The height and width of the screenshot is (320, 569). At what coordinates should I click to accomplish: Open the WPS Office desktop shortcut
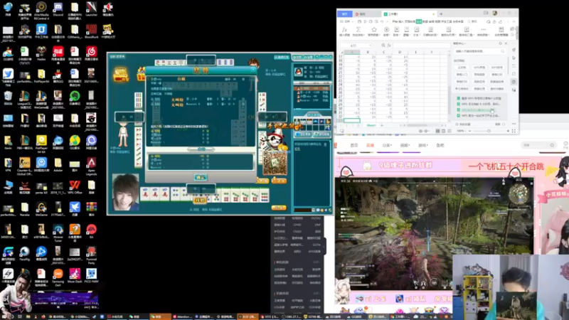[75, 187]
